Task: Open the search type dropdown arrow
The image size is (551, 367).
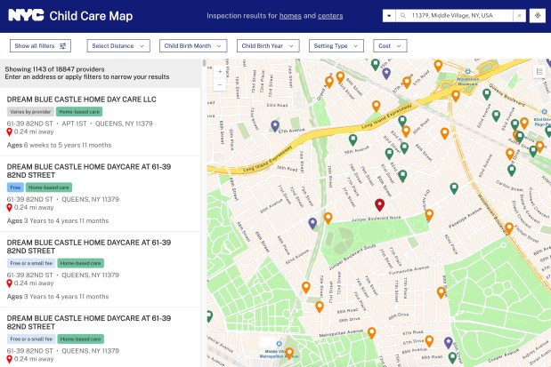Action: (389, 16)
